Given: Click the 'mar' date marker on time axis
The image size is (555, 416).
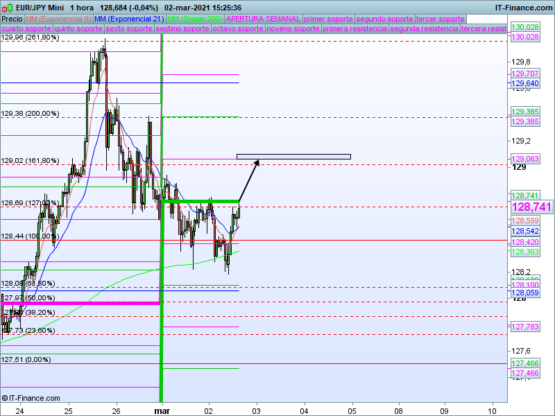Looking at the screenshot, I should click(x=162, y=411).
